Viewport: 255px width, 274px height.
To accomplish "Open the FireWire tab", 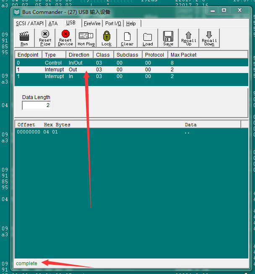I will 92,23.
